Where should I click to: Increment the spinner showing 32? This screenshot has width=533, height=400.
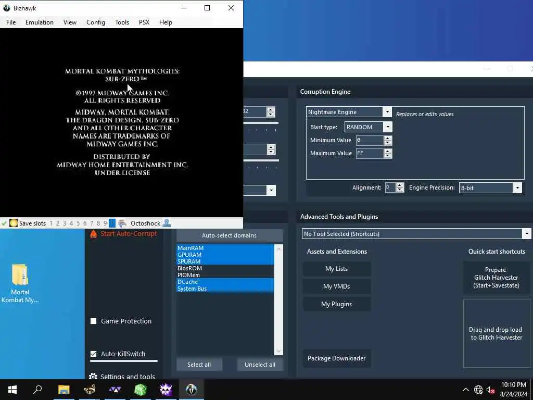click(271, 109)
